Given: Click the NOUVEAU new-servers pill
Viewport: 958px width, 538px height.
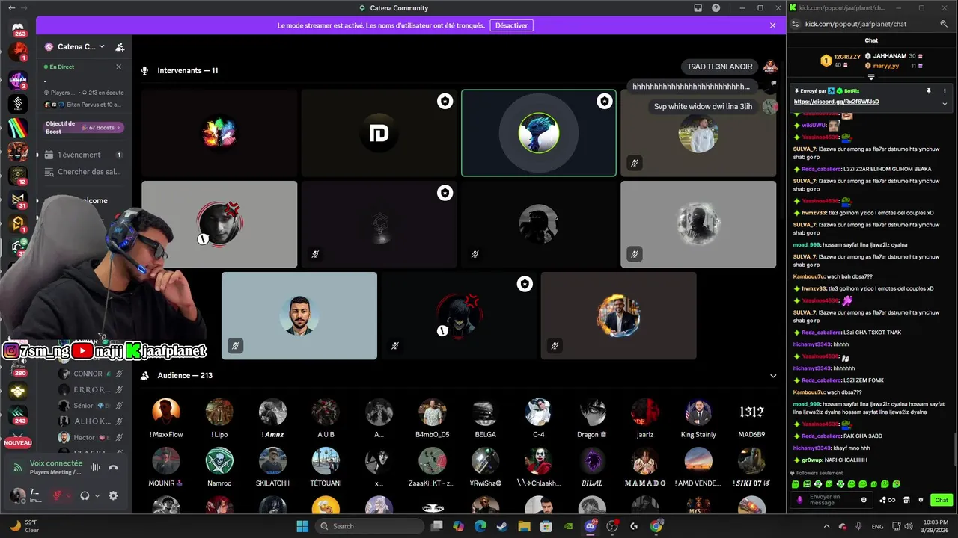Looking at the screenshot, I should [18, 442].
